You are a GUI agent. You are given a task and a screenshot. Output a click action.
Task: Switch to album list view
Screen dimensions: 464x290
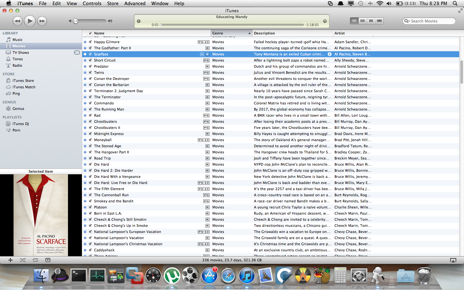click(362, 21)
